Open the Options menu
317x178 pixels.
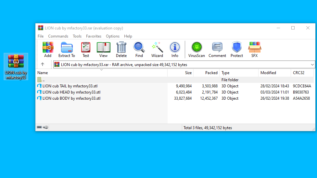point(113,36)
